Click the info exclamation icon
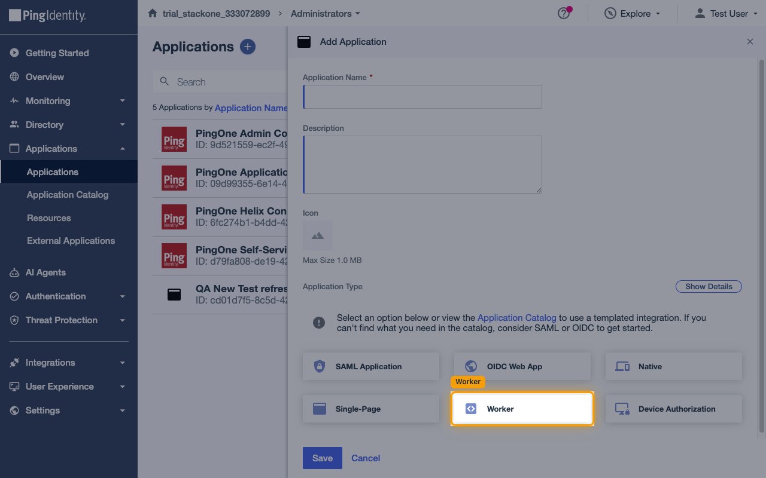This screenshot has height=478, width=766. 319,323
